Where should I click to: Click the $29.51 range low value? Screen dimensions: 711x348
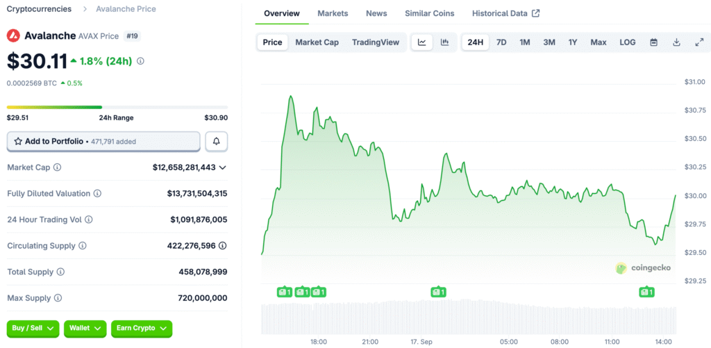(17, 118)
